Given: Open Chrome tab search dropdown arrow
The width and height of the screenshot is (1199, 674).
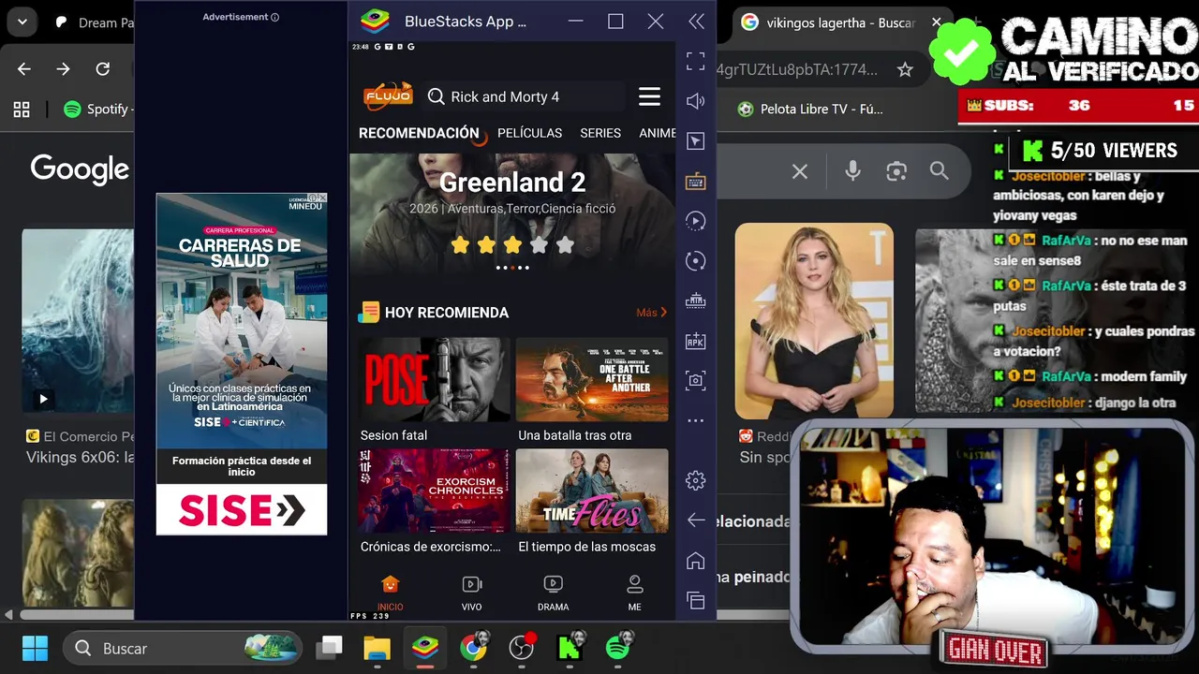Looking at the screenshot, I should (x=22, y=22).
